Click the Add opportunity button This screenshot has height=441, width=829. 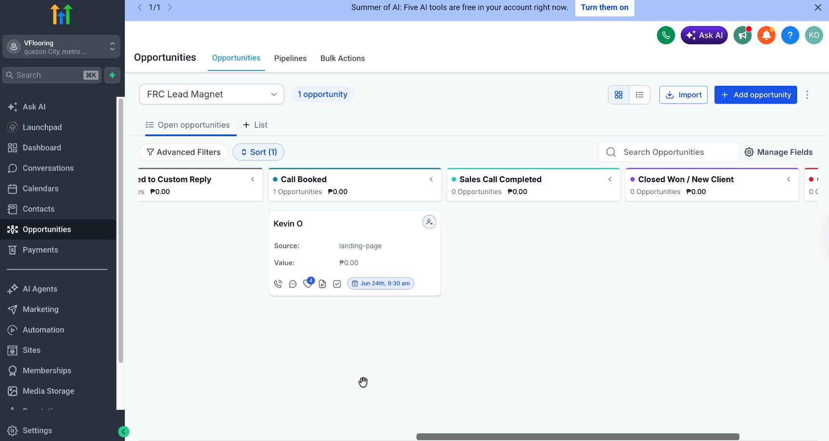tap(756, 95)
